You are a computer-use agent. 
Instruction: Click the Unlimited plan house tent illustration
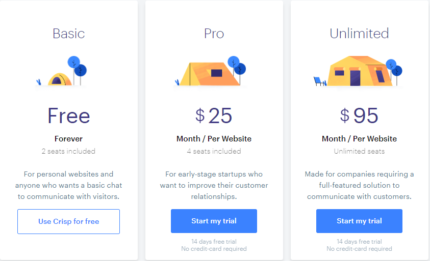tap(360, 71)
